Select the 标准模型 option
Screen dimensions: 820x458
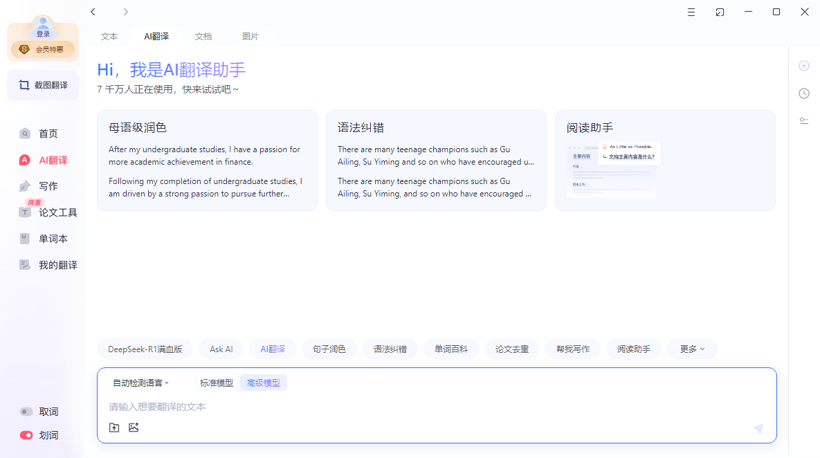217,383
